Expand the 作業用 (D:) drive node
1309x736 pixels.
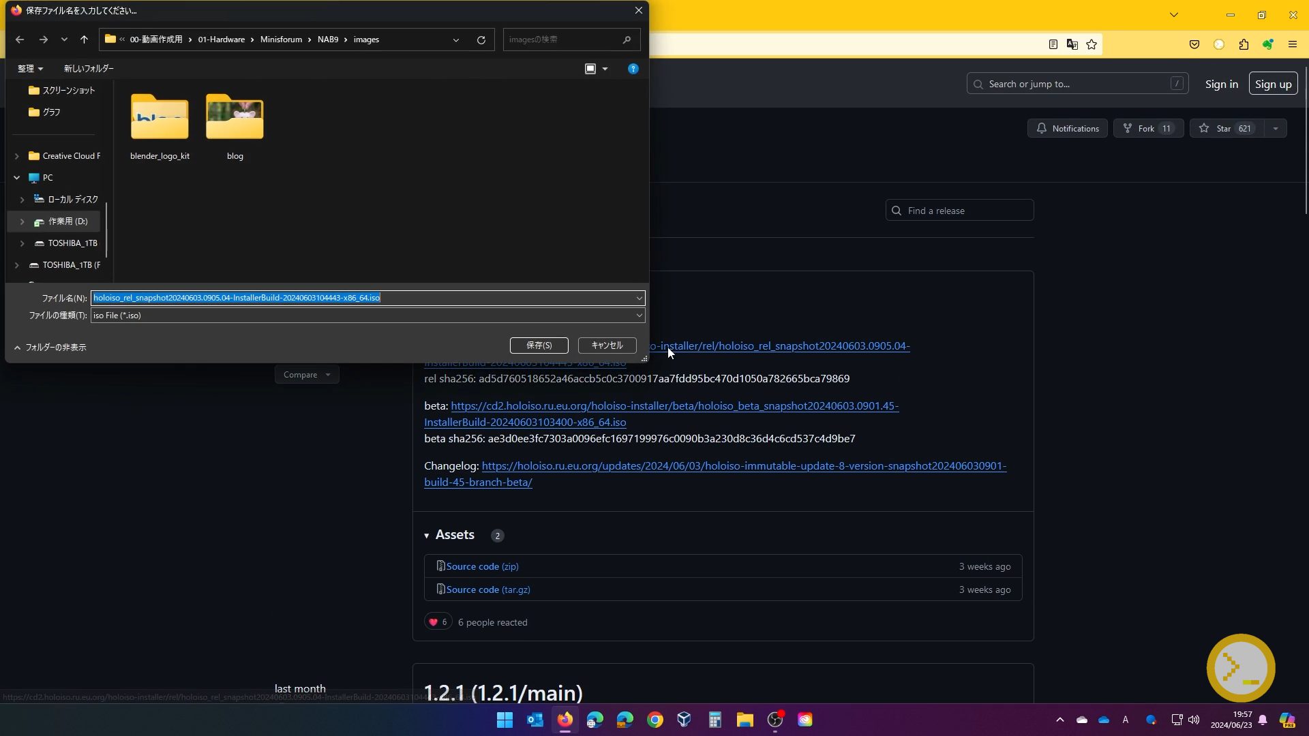[x=22, y=221]
